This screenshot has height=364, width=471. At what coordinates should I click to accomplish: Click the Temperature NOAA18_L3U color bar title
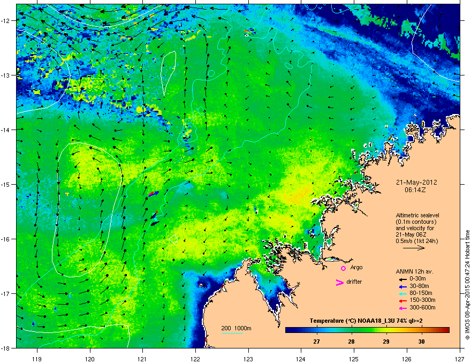366,321
